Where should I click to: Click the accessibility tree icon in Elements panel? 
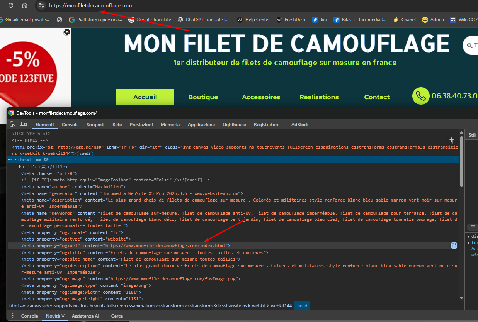tap(451, 141)
